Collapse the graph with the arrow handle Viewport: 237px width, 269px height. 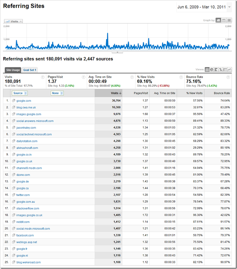click(117, 52)
